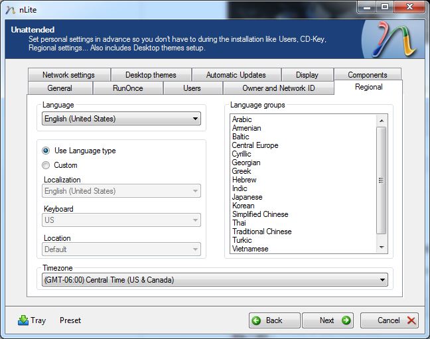Image resolution: width=430 pixels, height=339 pixels.
Task: Open the Keyboard dropdown showing US
Action: pos(121,220)
